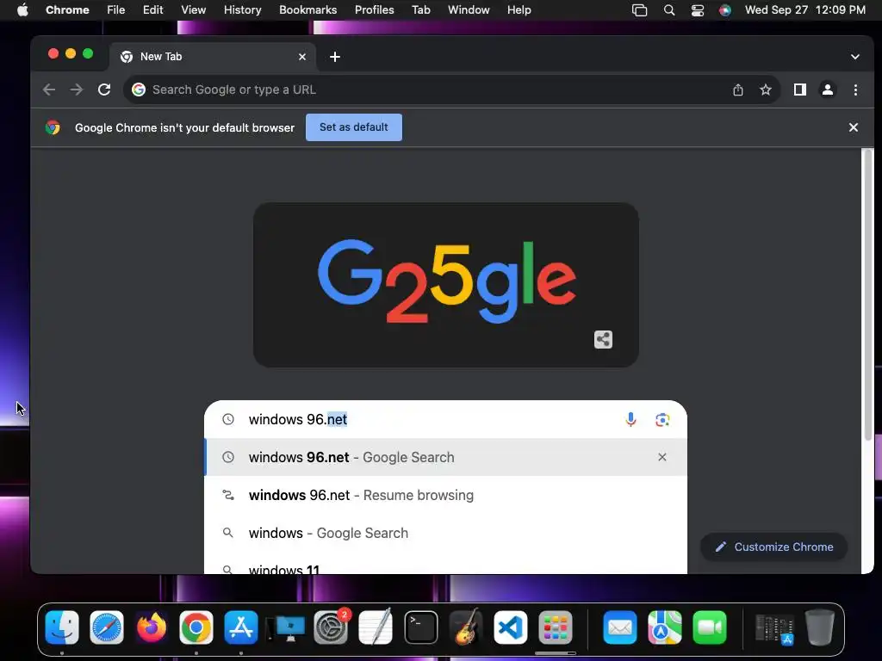Viewport: 882px width, 661px height.
Task: Click Chrome icon in the Dock
Action: (196, 627)
